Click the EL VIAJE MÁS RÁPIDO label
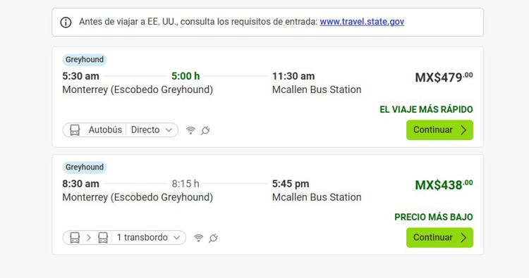This screenshot has width=529, height=278. tap(427, 109)
